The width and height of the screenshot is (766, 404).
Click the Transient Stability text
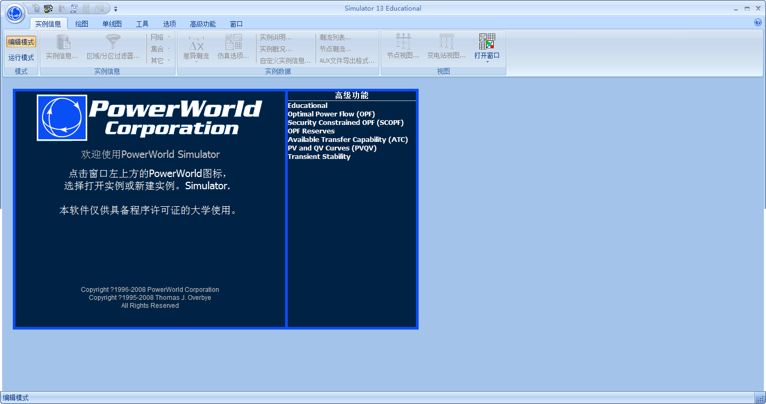(319, 156)
